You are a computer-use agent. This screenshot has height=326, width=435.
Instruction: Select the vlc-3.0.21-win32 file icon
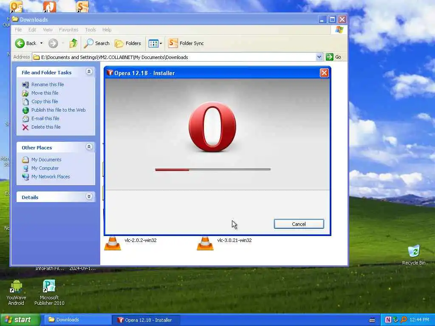tap(205, 243)
